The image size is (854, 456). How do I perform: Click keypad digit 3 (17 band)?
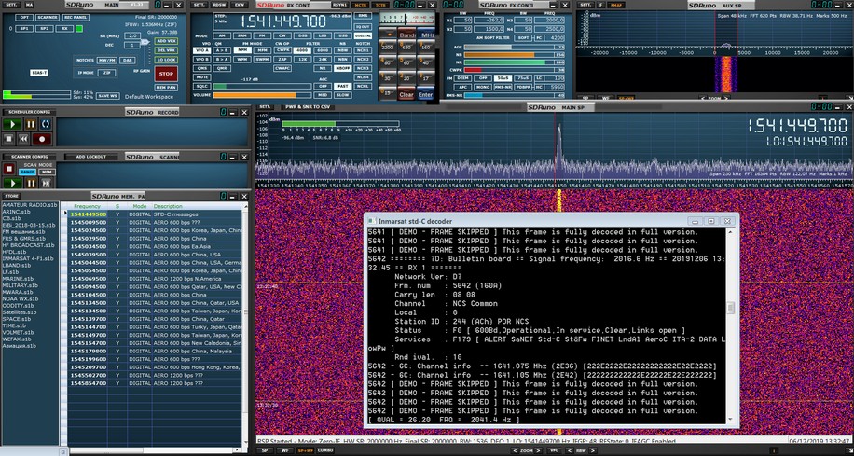point(426,78)
